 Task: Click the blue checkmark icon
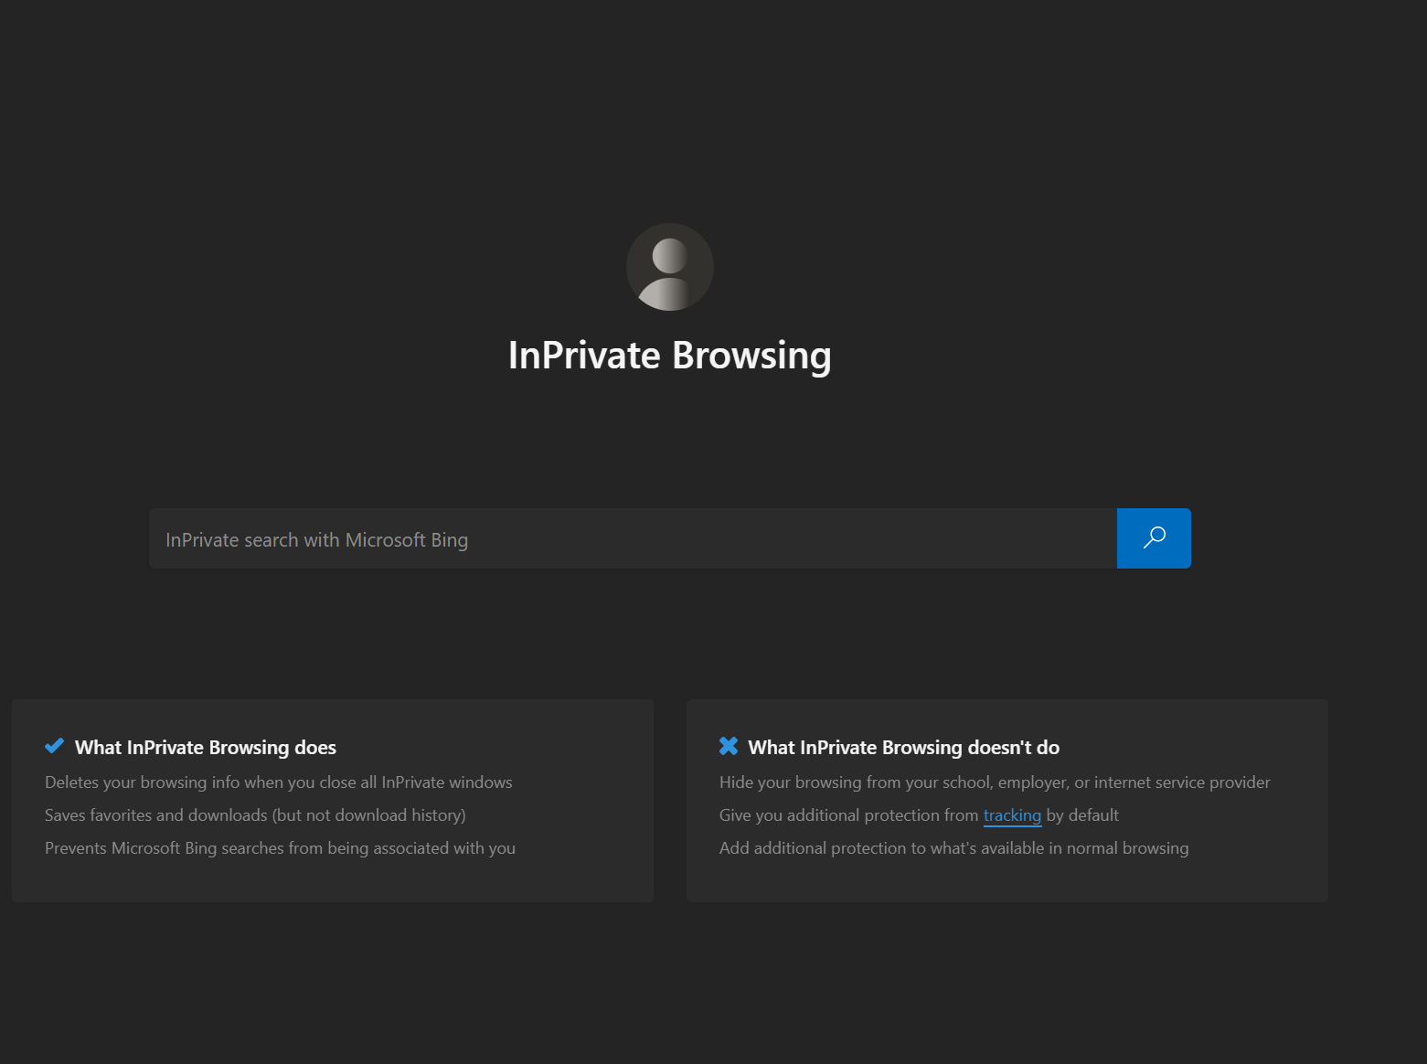(55, 746)
